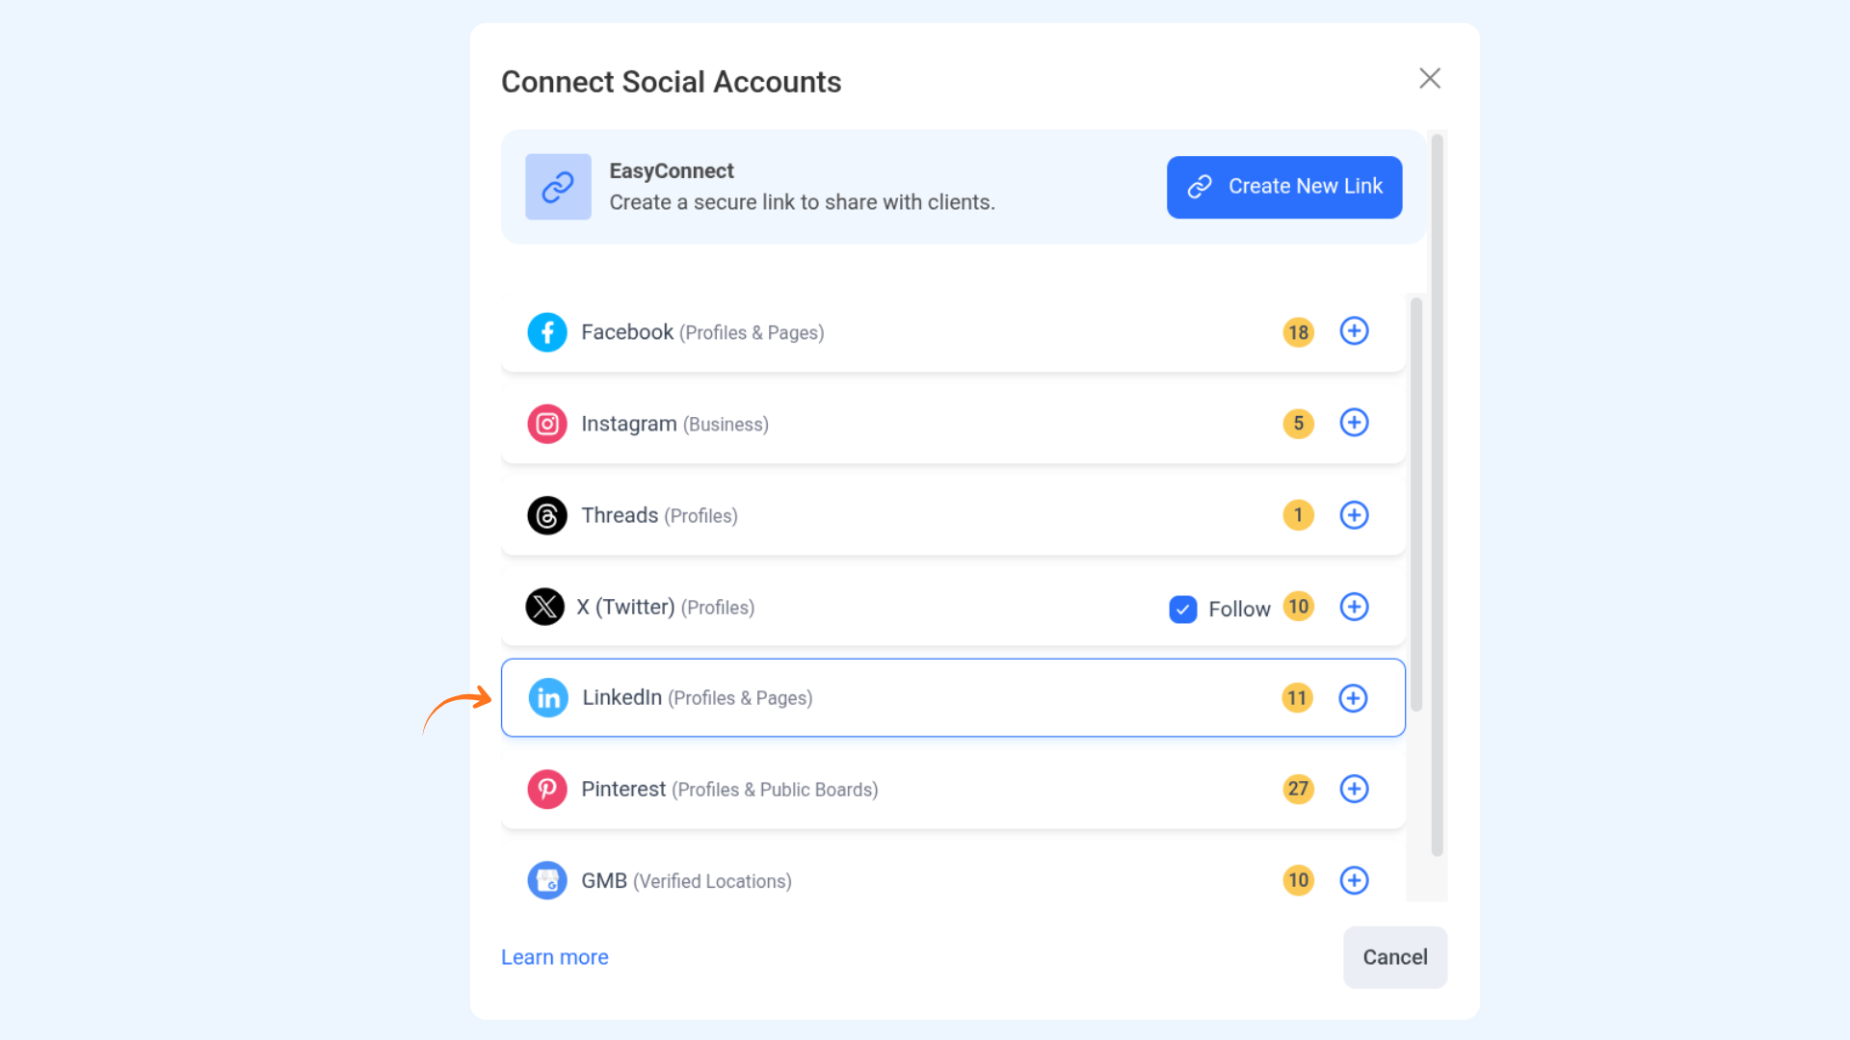Close the dialog with the X icon
The height and width of the screenshot is (1040, 1850).
[1430, 78]
